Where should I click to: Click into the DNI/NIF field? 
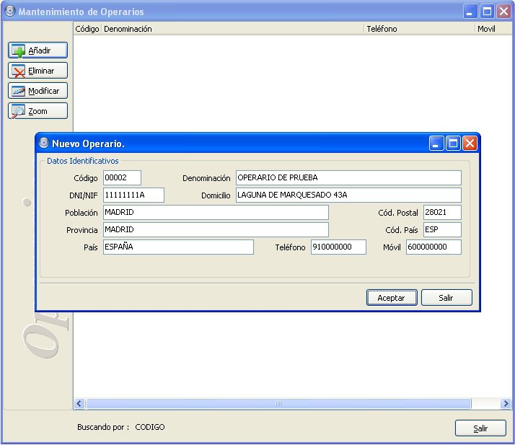pos(133,195)
